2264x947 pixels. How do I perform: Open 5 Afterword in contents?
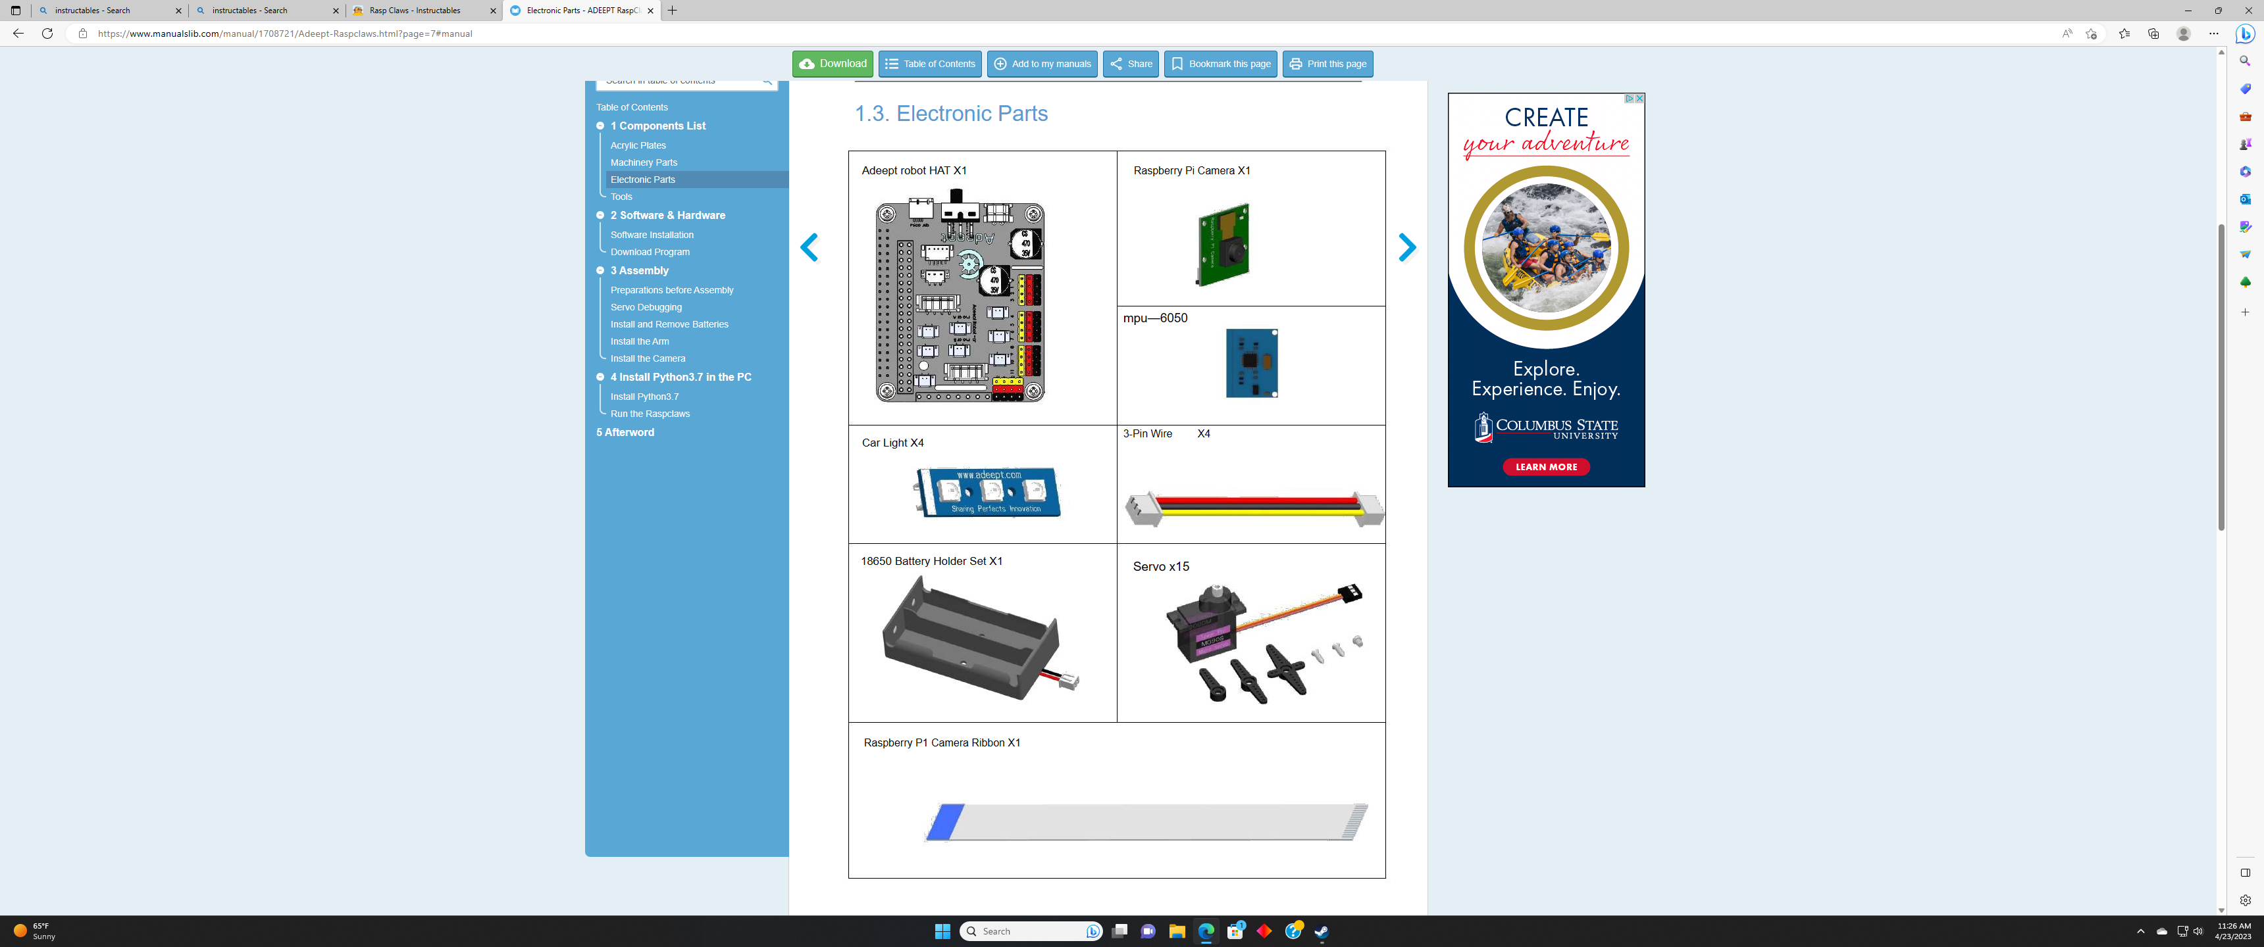[625, 432]
